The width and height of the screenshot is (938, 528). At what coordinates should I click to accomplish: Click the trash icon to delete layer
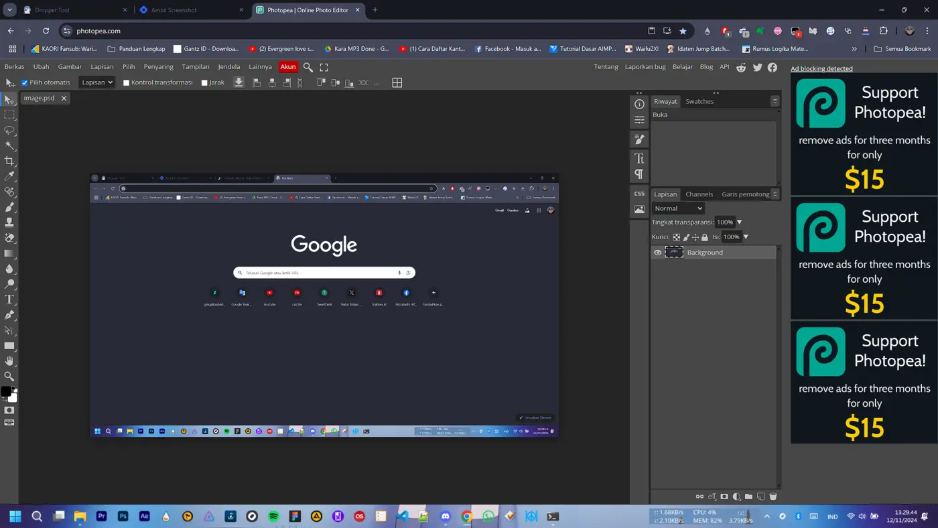(773, 497)
